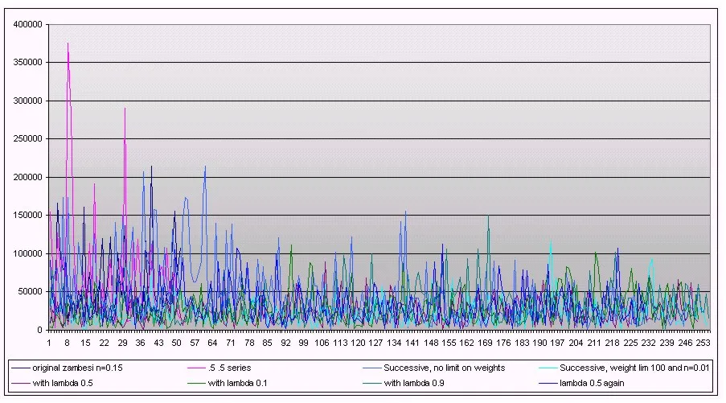
Task: Click the 400000 label on the vertical axis
Action: pos(28,24)
